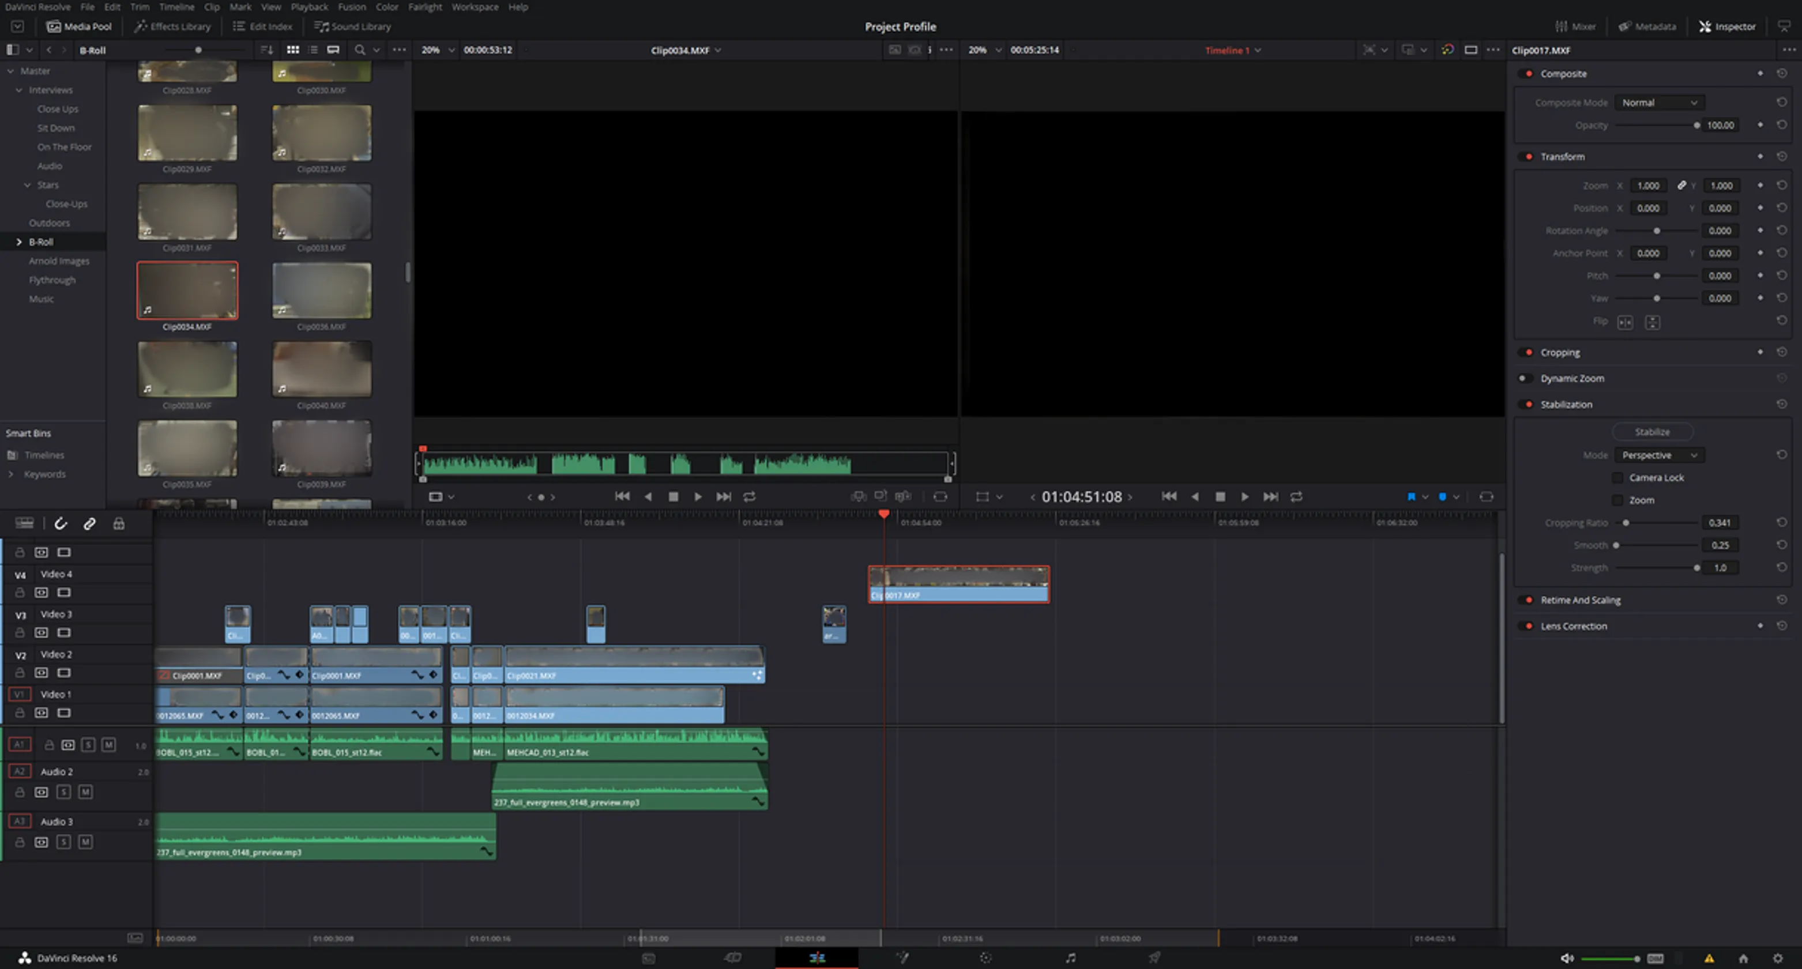Collapse the Interviews bin
Viewport: 1802px width, 969px height.
click(x=19, y=90)
